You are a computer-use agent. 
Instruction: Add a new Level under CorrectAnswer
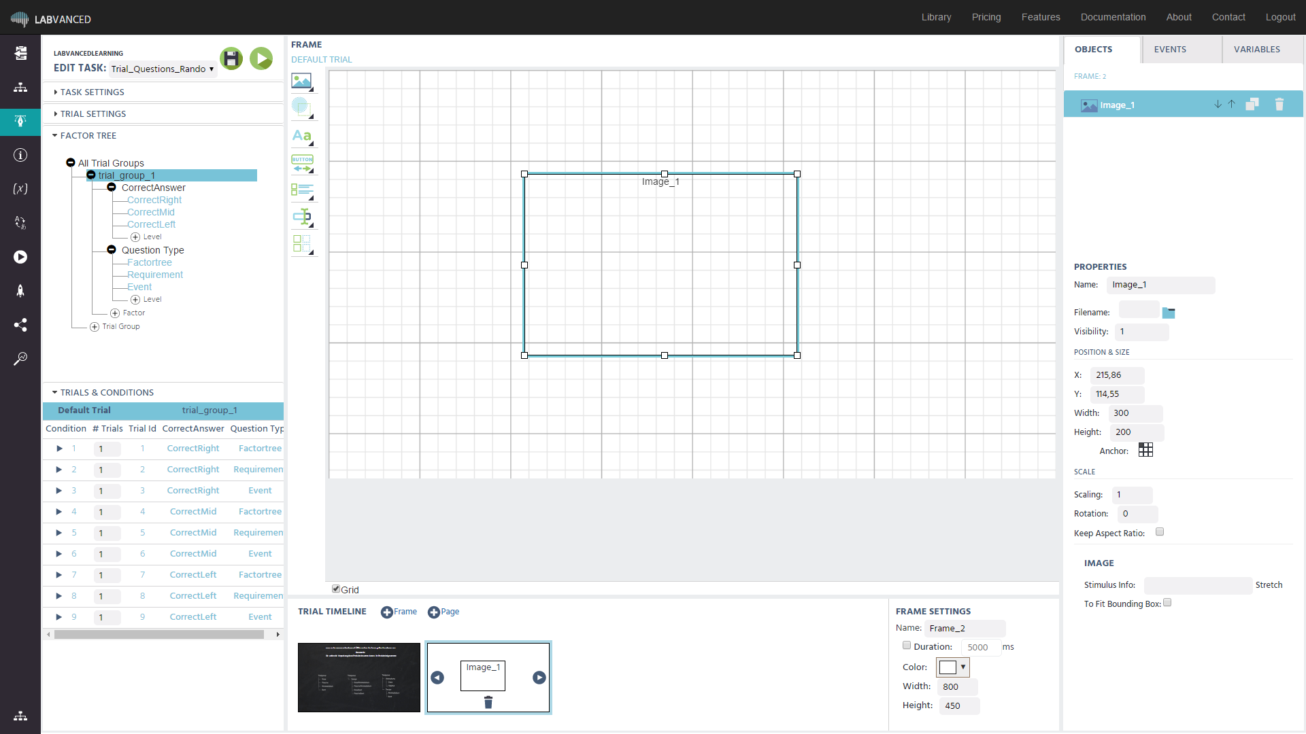tap(146, 237)
